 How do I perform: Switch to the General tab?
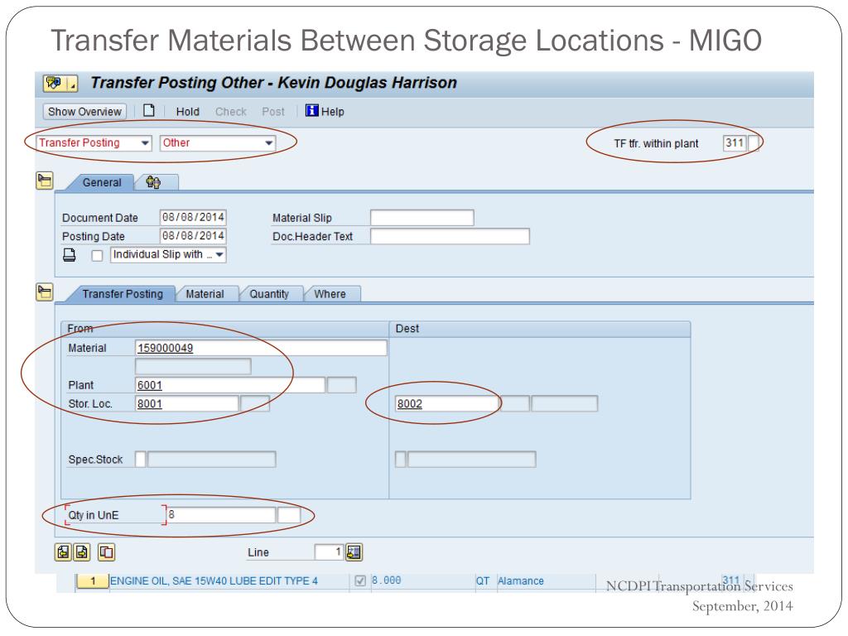(x=102, y=182)
